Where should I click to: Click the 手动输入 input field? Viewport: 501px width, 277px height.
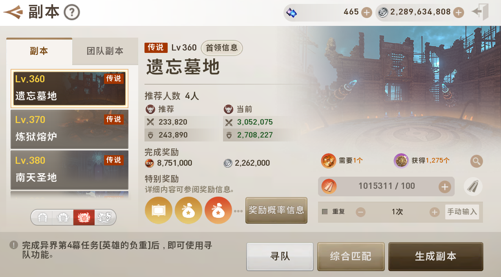(462, 212)
